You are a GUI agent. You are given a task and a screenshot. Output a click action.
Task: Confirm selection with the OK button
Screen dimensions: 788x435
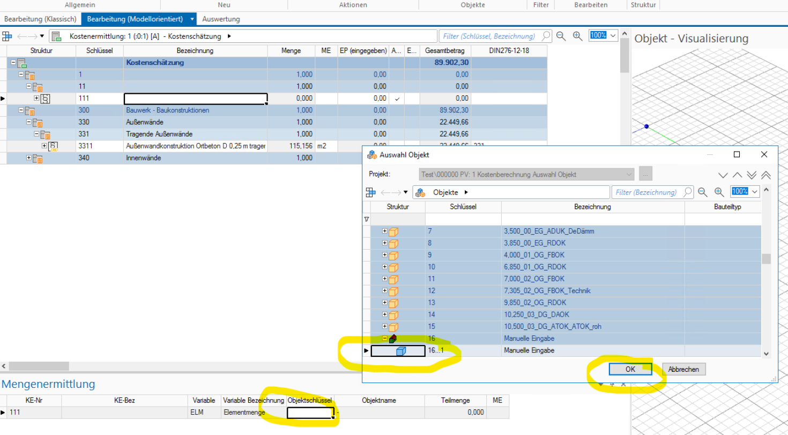pyautogui.click(x=630, y=369)
